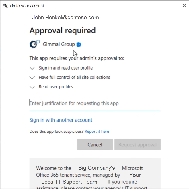Click the Request approval button
The height and width of the screenshot is (189, 189).
(137, 145)
